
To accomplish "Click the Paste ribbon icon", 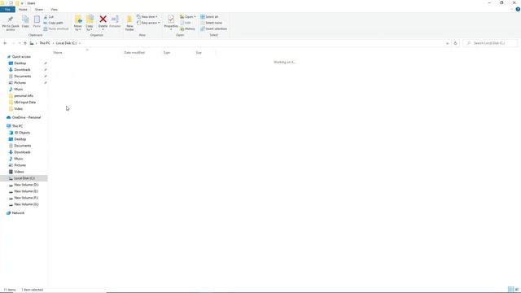I will click(37, 22).
